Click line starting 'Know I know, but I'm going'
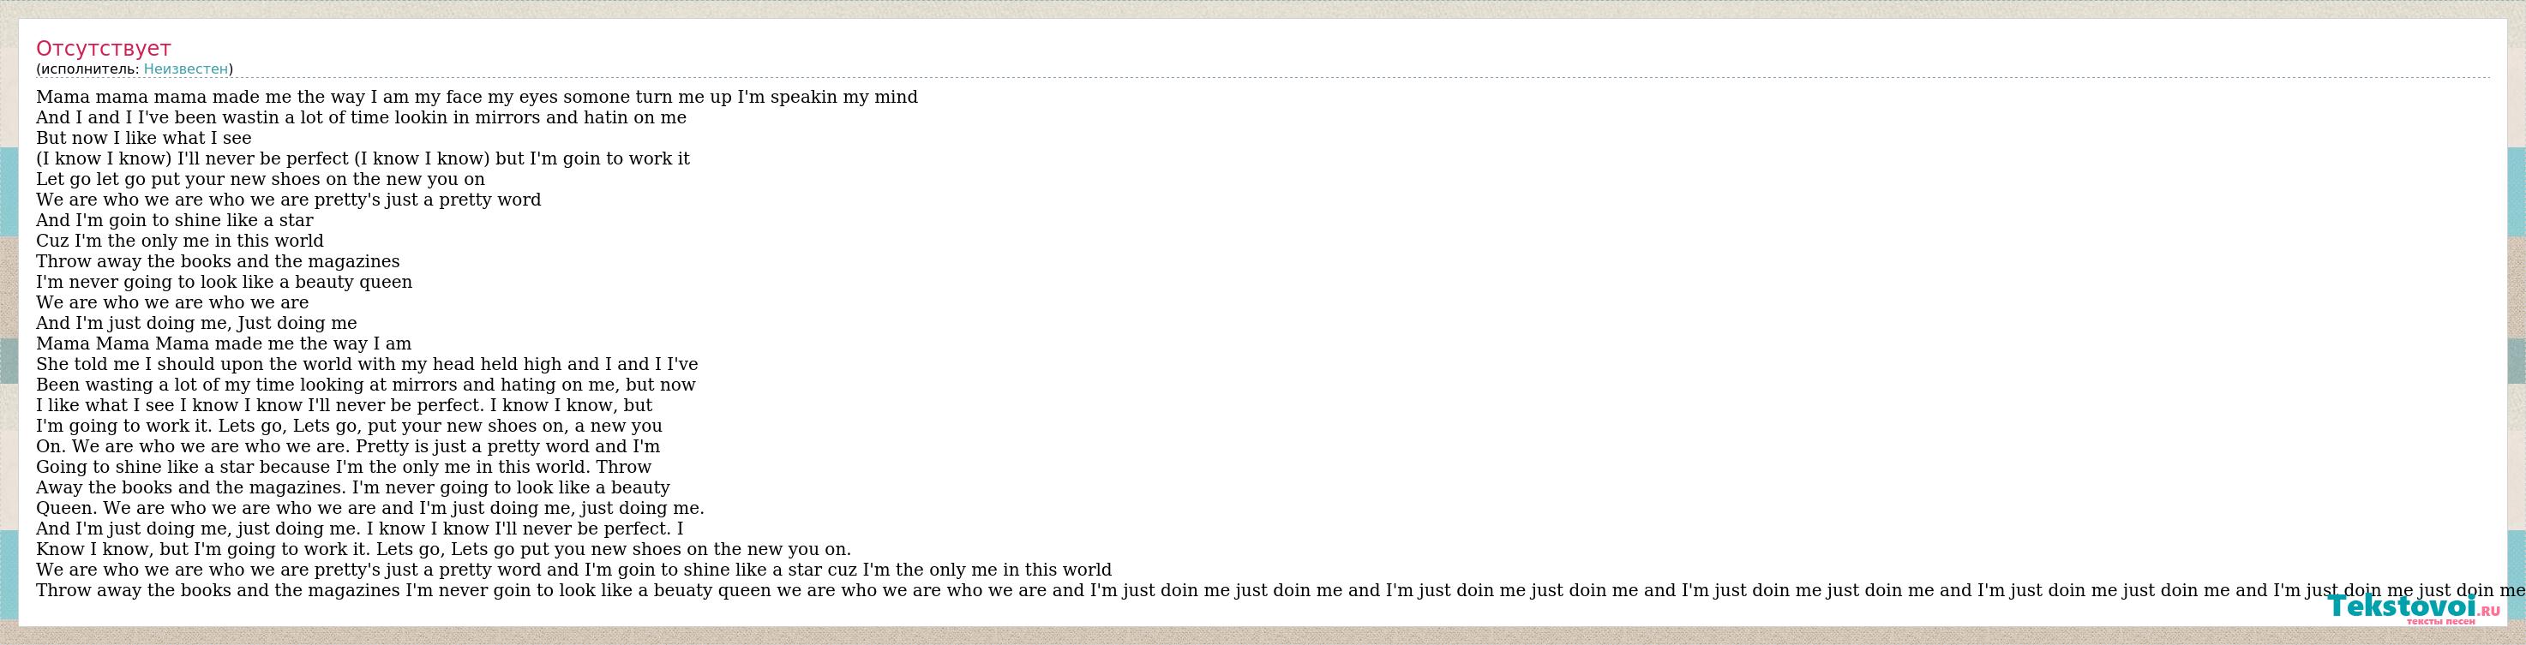Image resolution: width=2526 pixels, height=645 pixels. point(443,550)
